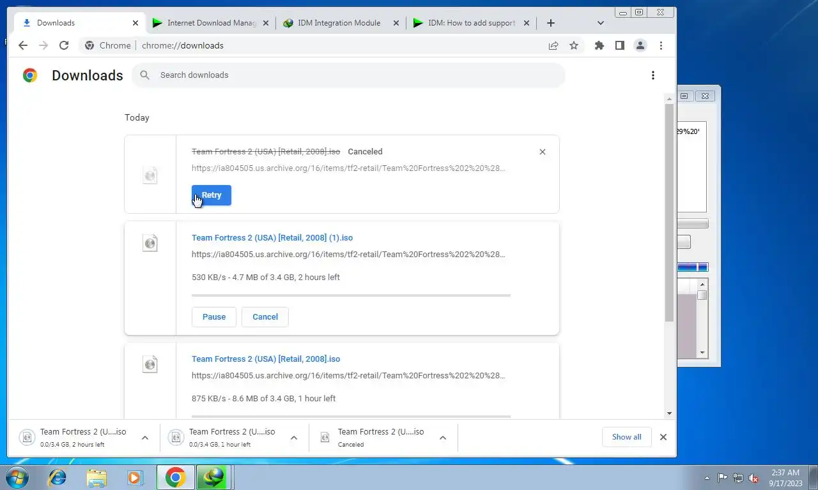Close the download shelf with X
This screenshot has width=818, height=490.
pos(663,437)
